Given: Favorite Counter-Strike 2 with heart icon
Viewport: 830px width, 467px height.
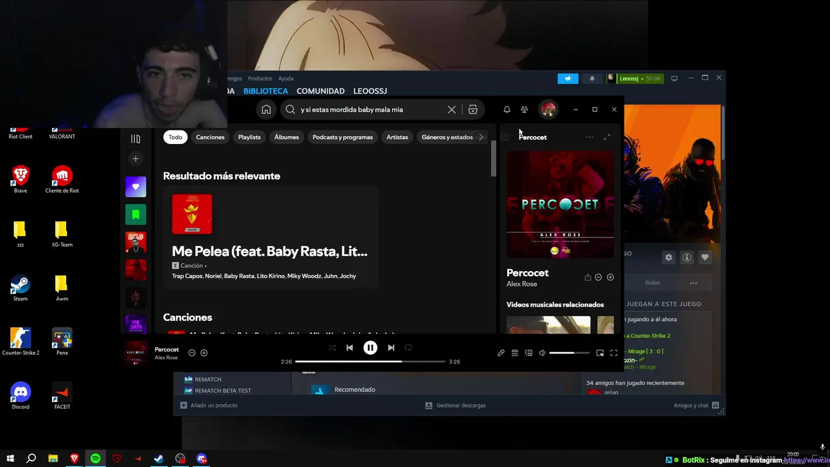Looking at the screenshot, I should 705,257.
